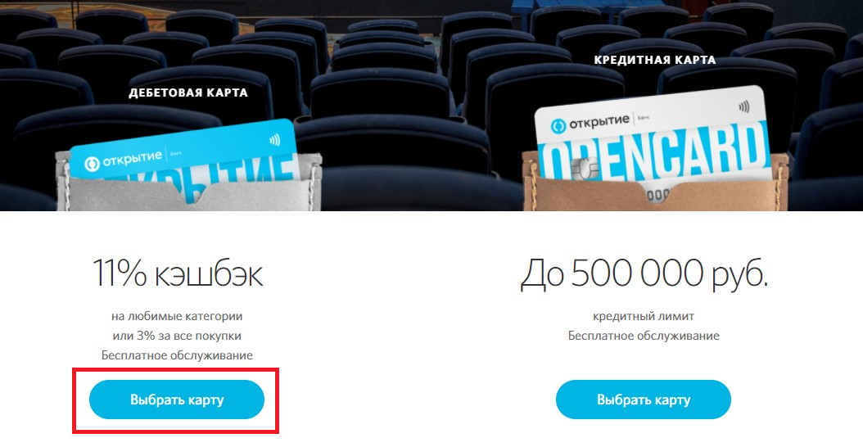Click the "КРЕДИТНАЯ КАРТА" heading
The width and height of the screenshot is (863, 447).
pos(655,60)
